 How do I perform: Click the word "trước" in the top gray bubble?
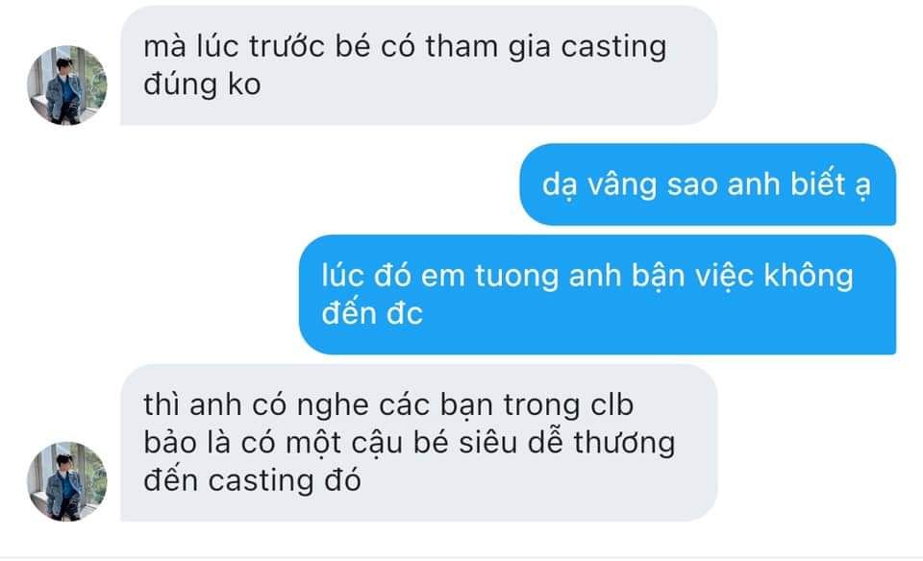pyautogui.click(x=287, y=48)
